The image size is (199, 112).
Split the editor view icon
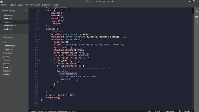coord(25,11)
